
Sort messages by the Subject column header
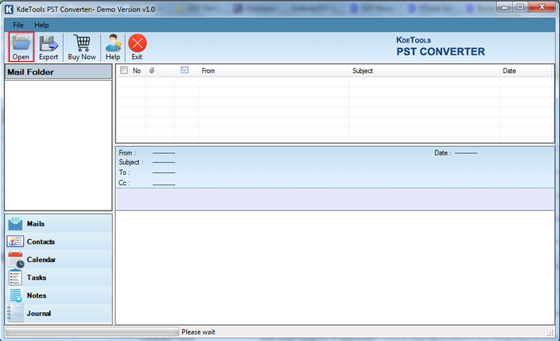click(424, 71)
